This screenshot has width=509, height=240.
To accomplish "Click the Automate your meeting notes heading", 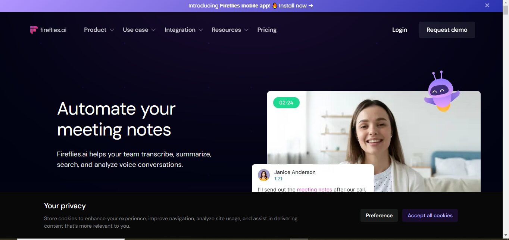I will point(116,119).
